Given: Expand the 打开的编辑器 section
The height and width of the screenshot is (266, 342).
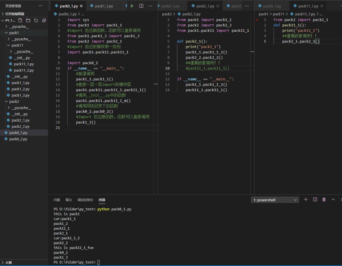Looking at the screenshot, I should 15,14.
